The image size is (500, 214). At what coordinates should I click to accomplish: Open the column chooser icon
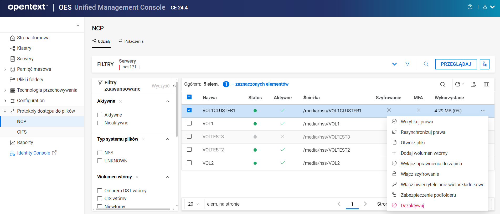click(486, 84)
